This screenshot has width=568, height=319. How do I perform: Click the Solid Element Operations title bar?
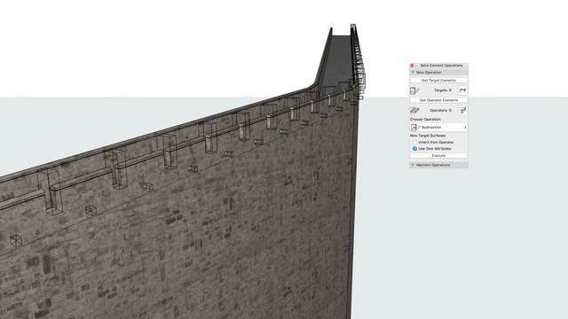[438, 66]
